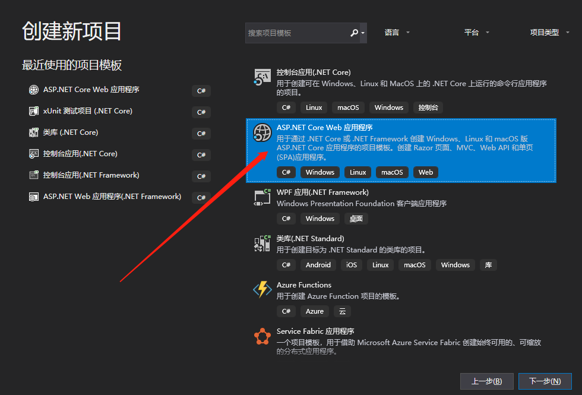The height and width of the screenshot is (395, 582).
Task: Select recent 控制台应用(.NET Core) template
Action: tap(80, 154)
